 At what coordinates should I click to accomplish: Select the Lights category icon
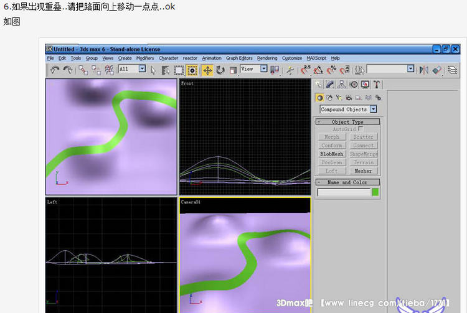tap(339, 98)
